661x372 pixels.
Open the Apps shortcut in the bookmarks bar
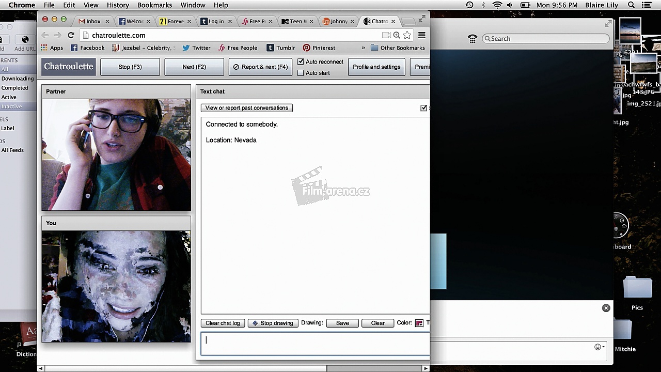tap(52, 48)
